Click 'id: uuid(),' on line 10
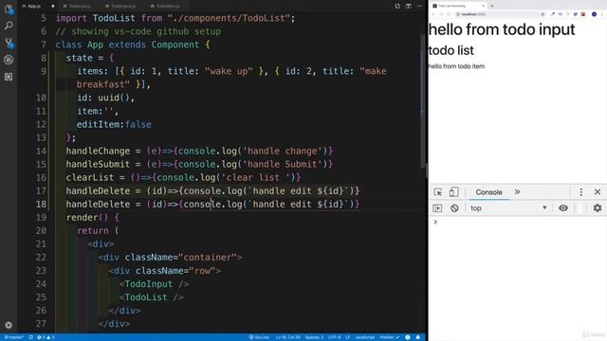Image resolution: width=607 pixels, height=341 pixels. (x=105, y=98)
